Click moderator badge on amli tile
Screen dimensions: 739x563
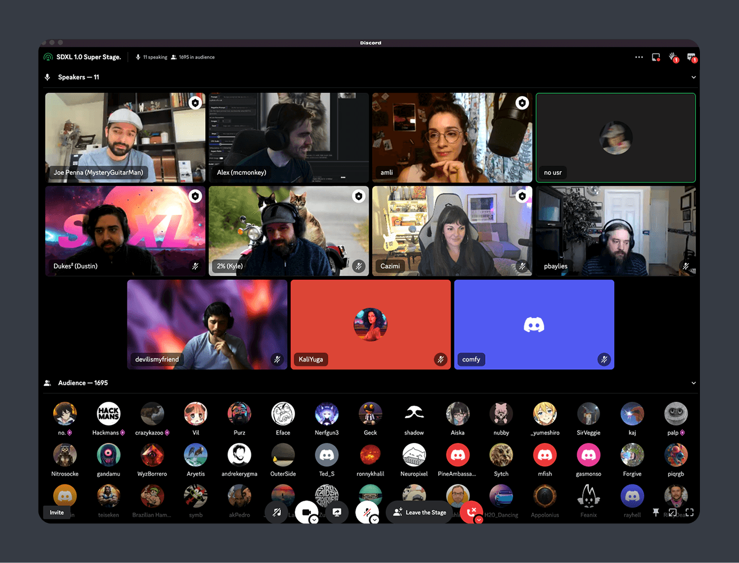click(x=522, y=102)
